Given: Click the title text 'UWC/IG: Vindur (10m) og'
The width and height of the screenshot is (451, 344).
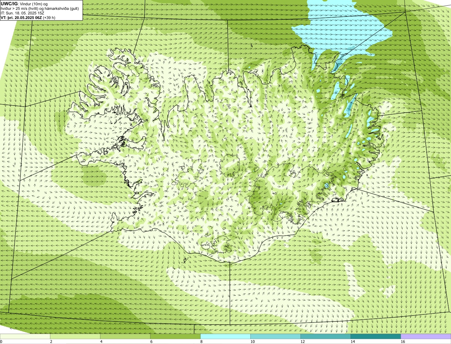Looking at the screenshot, I should click(x=24, y=4).
